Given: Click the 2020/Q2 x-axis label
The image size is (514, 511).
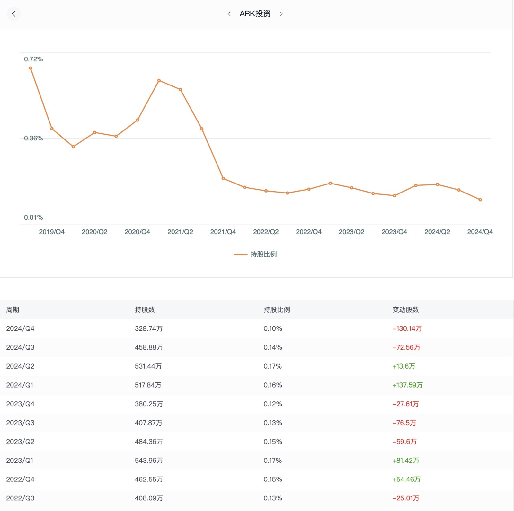Looking at the screenshot, I should [x=94, y=232].
